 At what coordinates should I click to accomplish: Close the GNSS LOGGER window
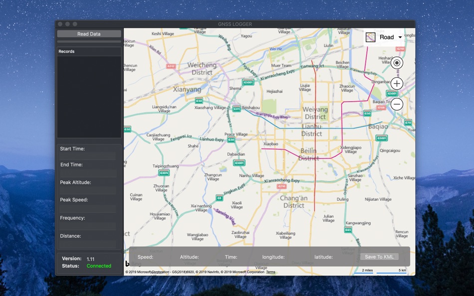tap(60, 24)
